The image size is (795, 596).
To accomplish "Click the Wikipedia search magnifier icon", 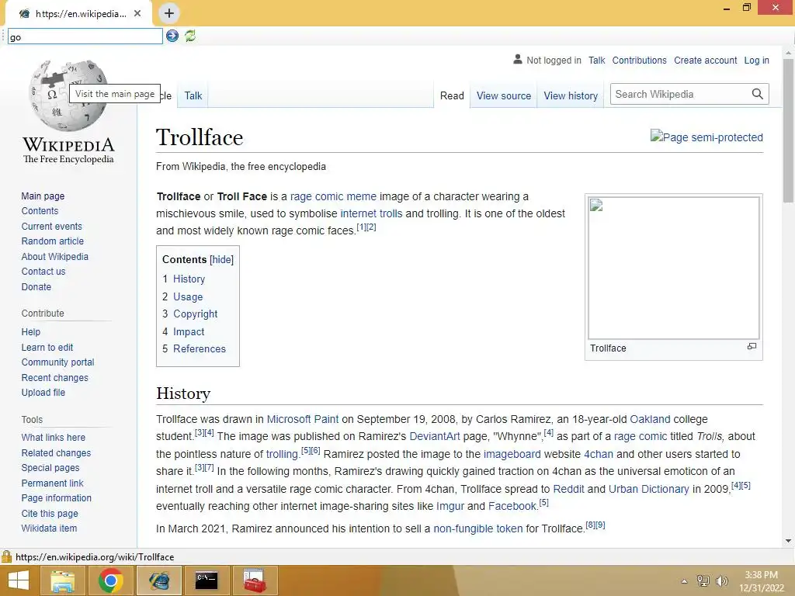I will [757, 94].
